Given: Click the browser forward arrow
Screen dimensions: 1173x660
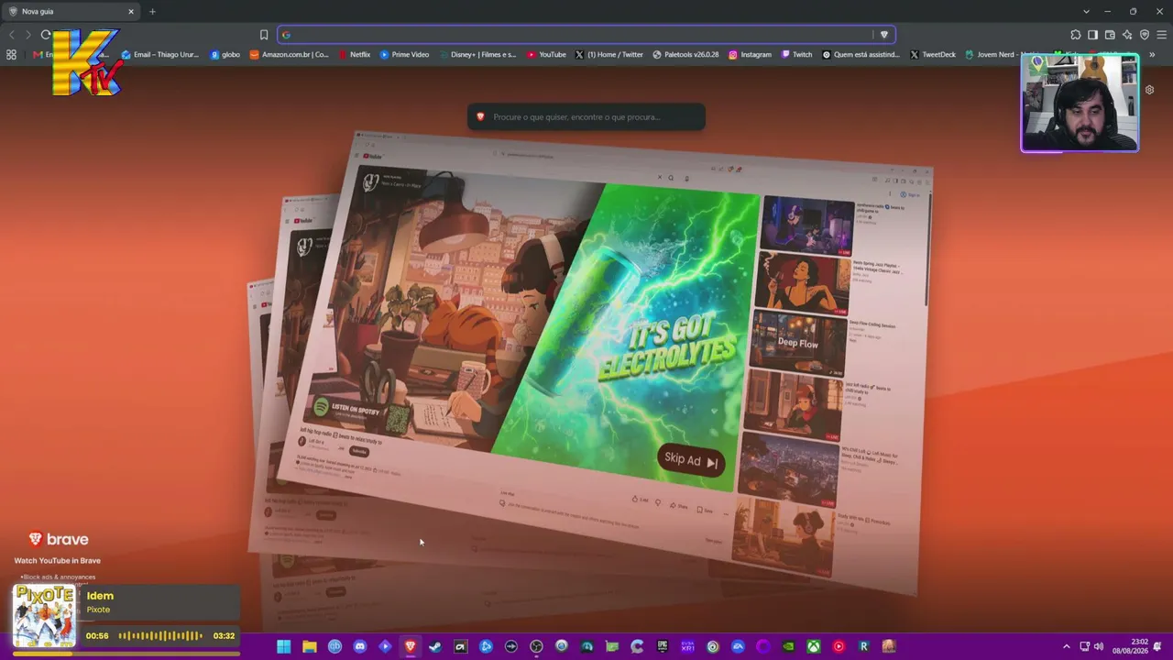Looking at the screenshot, I should pyautogui.click(x=28, y=35).
